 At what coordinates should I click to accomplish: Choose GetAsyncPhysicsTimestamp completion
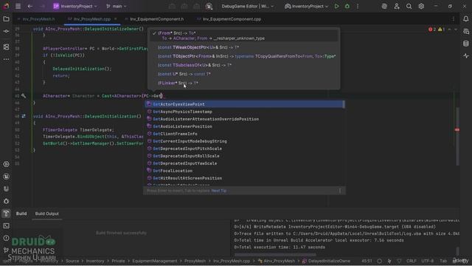[x=244, y=112]
